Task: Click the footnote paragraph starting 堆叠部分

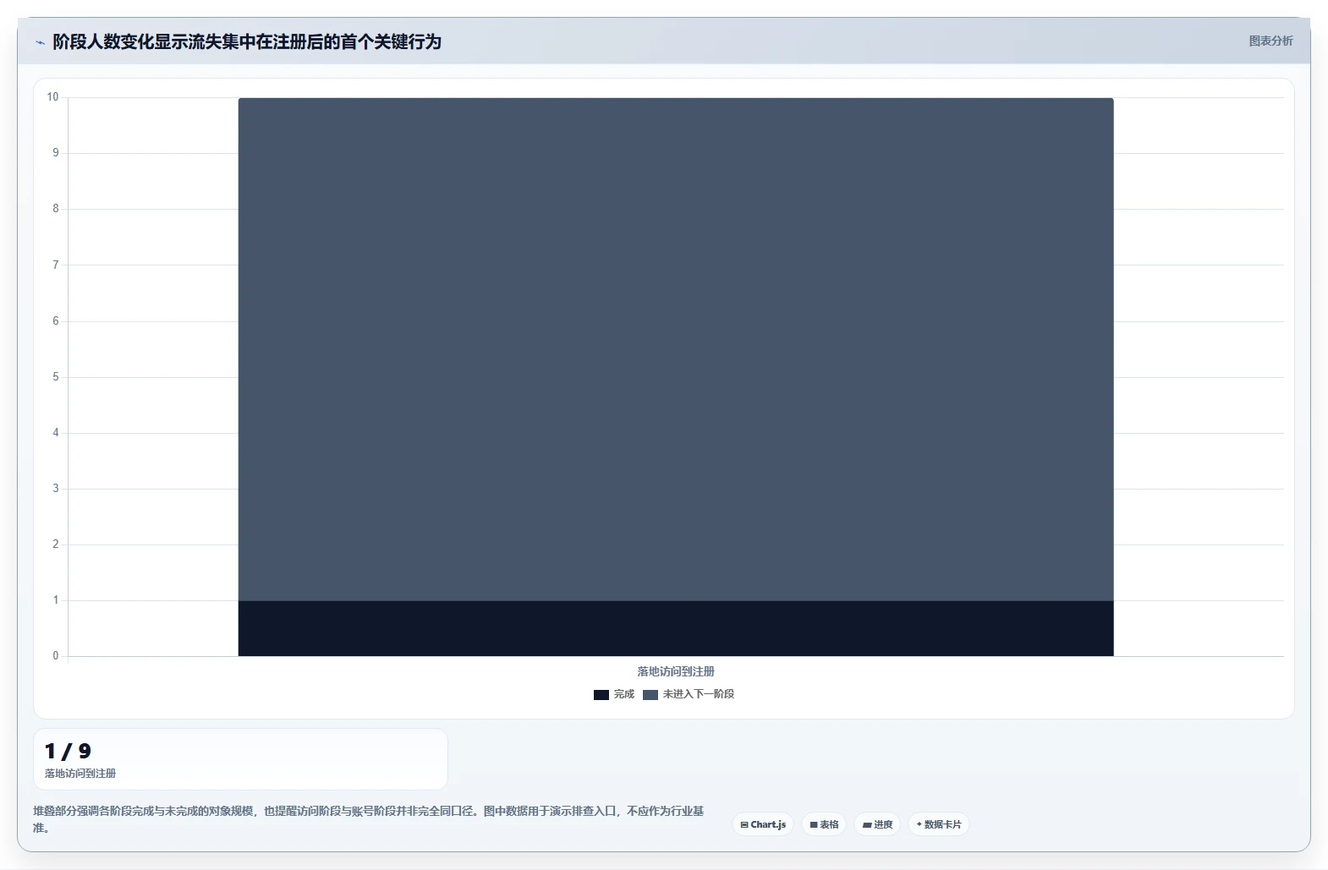Action: [369, 819]
